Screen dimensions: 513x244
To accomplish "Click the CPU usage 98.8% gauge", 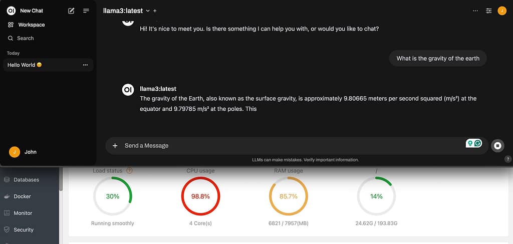I will point(200,196).
